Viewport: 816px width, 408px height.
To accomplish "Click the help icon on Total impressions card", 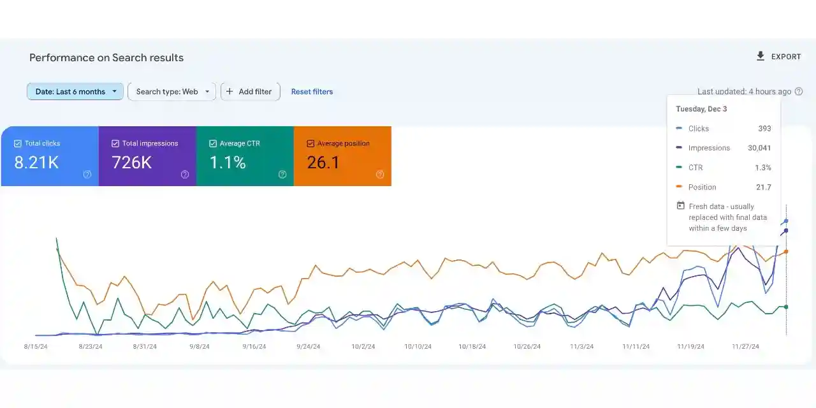I will (185, 174).
